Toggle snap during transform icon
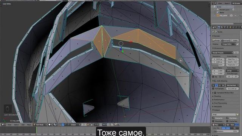 (101, 125)
